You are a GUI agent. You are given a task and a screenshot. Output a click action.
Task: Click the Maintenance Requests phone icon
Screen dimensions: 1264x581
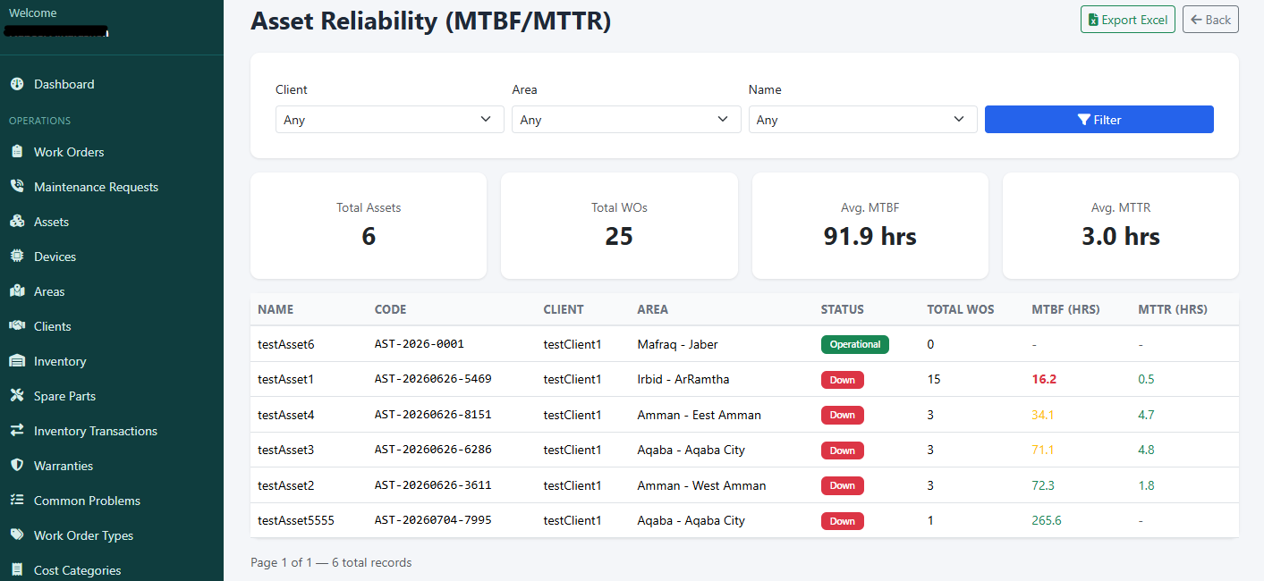point(16,187)
